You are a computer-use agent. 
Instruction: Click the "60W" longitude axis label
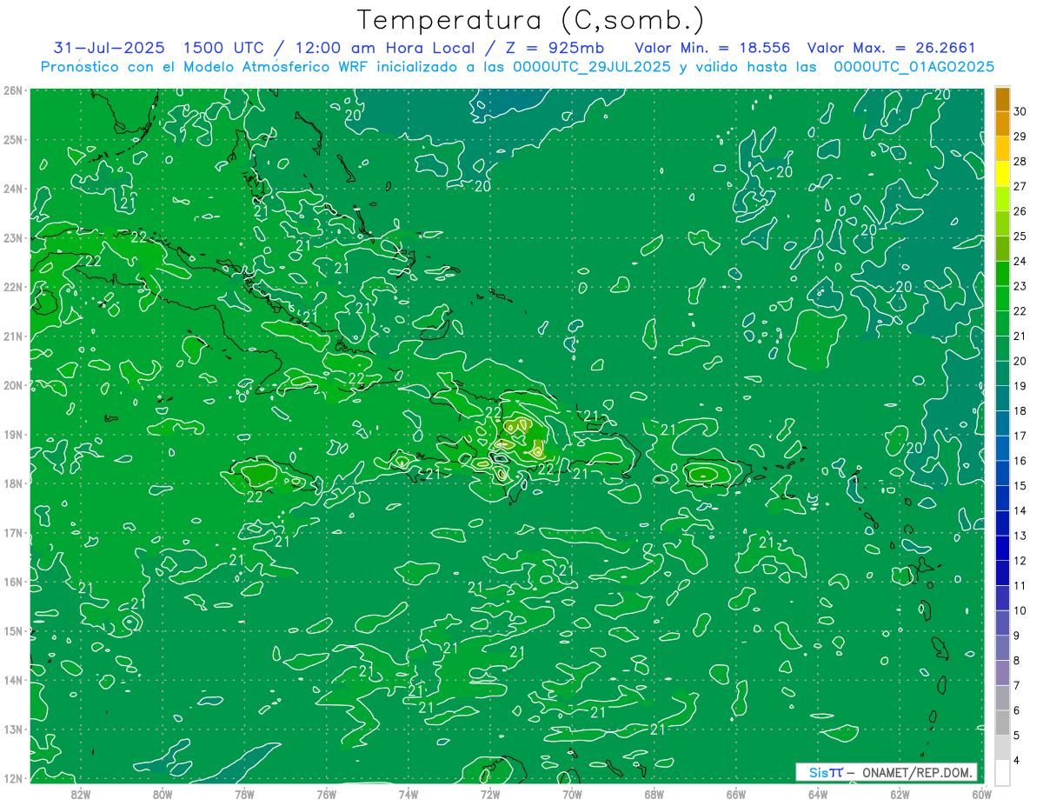pos(982,794)
